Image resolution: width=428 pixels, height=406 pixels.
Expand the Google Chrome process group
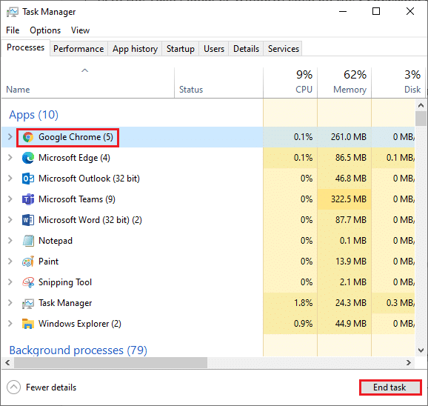click(10, 137)
